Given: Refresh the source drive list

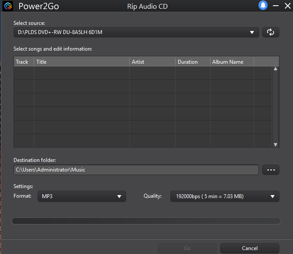Looking at the screenshot, I should (271, 32).
